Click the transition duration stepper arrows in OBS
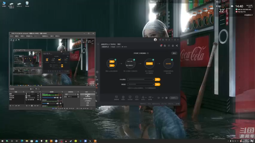 pos(78,97)
